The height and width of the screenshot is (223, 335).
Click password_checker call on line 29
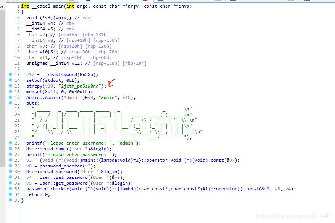(x=61, y=166)
